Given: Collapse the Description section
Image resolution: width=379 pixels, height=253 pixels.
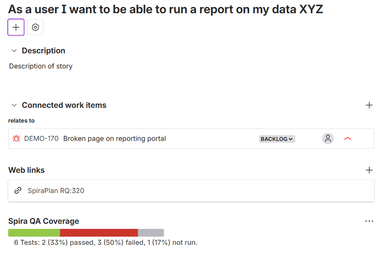Looking at the screenshot, I should tap(14, 51).
